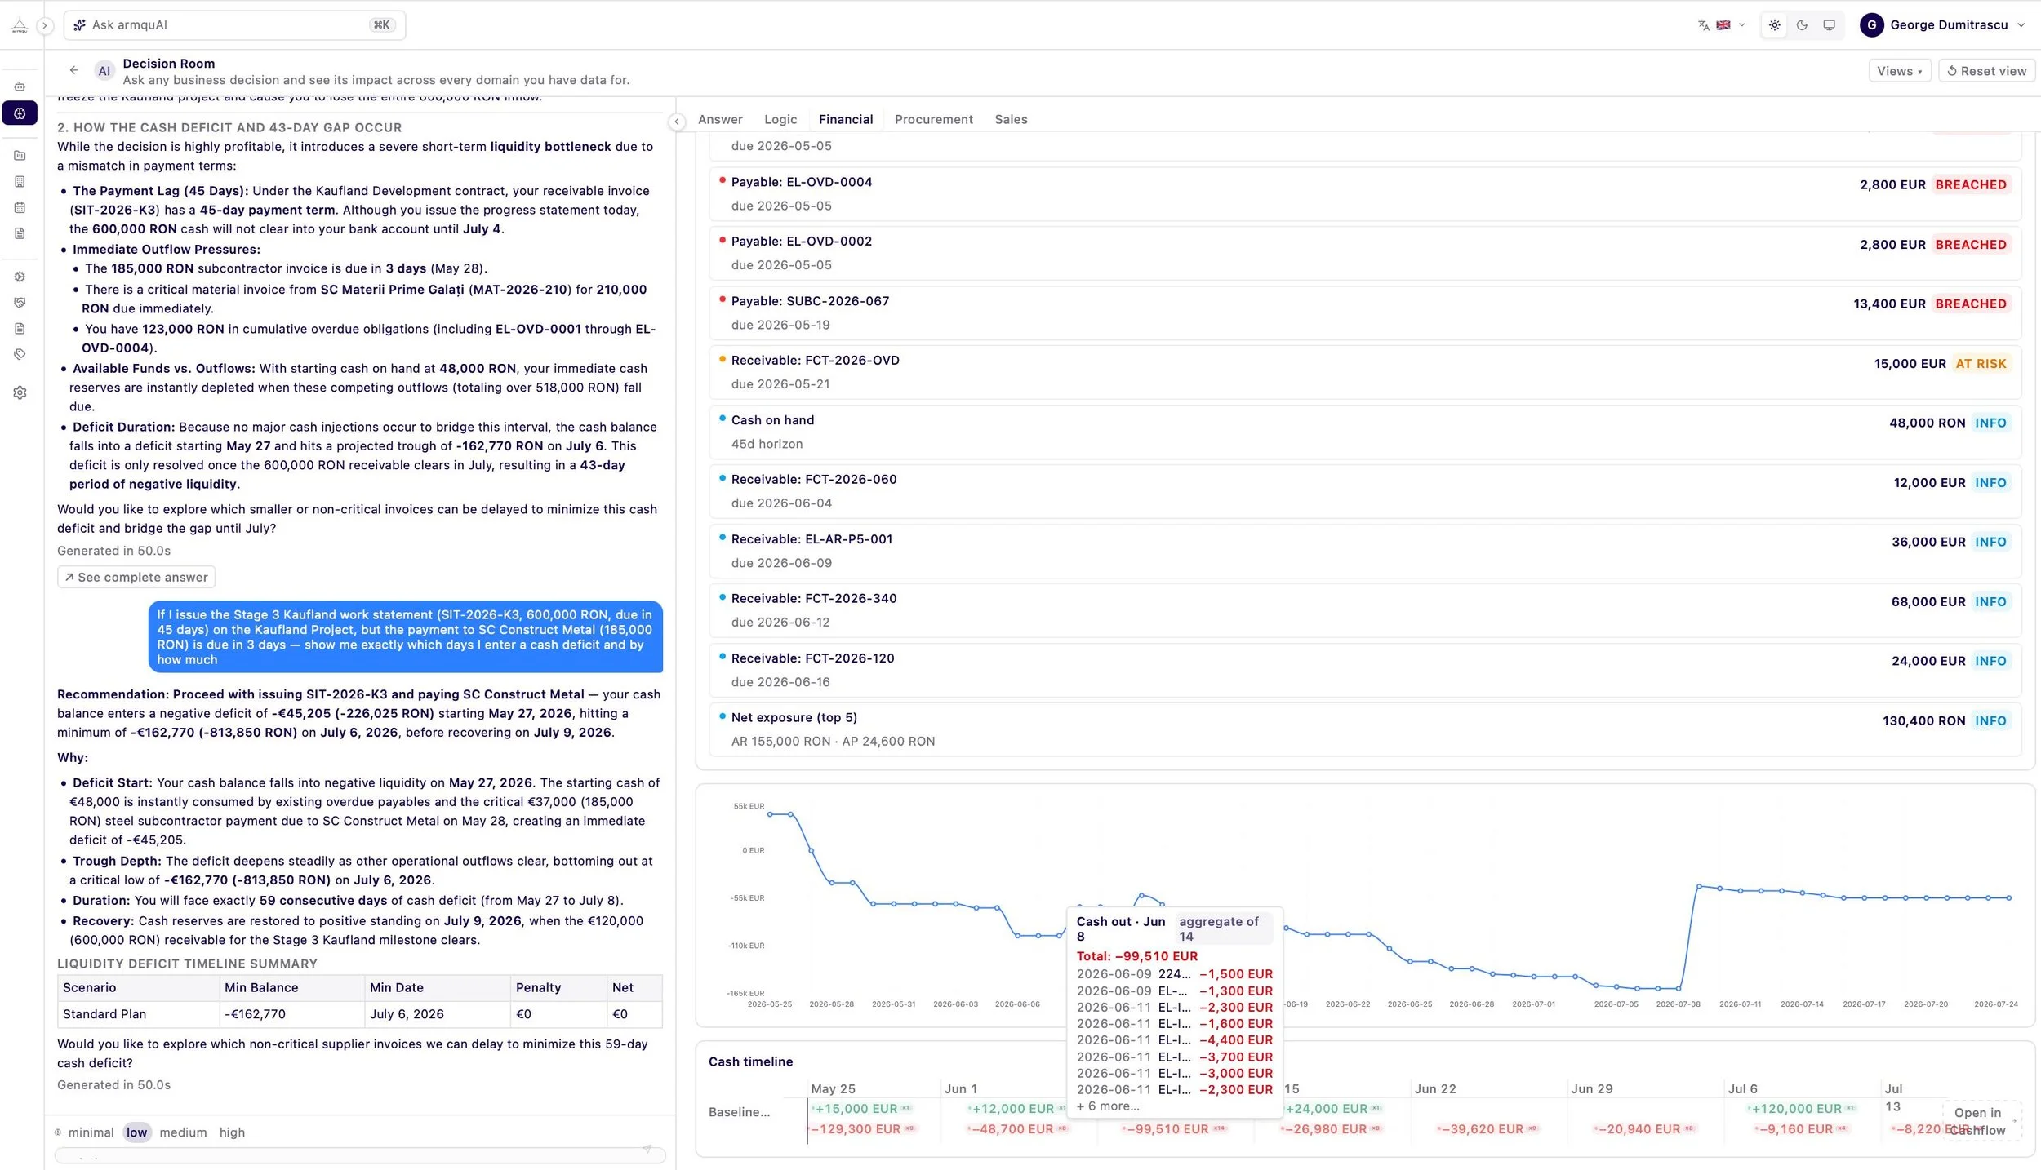This screenshot has width=2041, height=1170.
Task: Click the translate language icon
Action: tap(1703, 25)
